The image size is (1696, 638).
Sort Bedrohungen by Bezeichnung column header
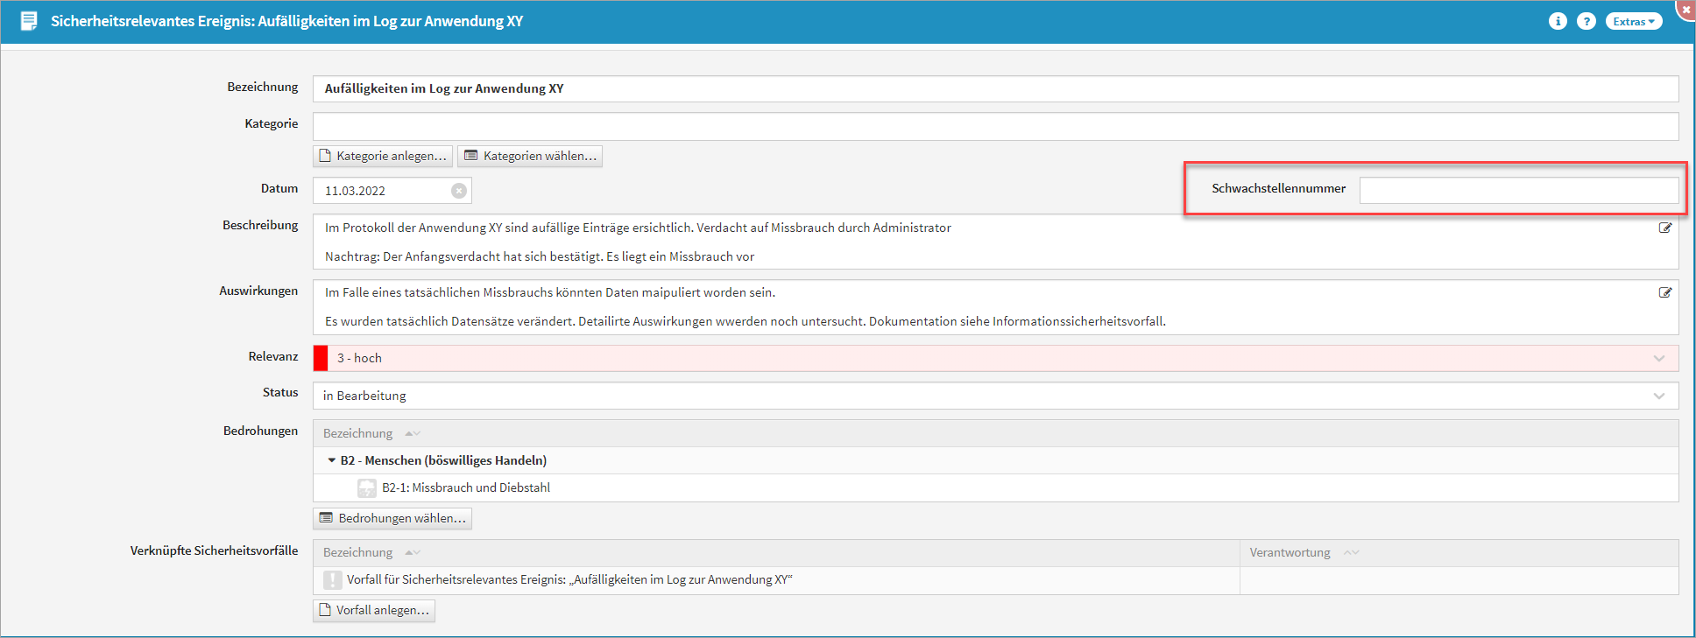click(358, 433)
